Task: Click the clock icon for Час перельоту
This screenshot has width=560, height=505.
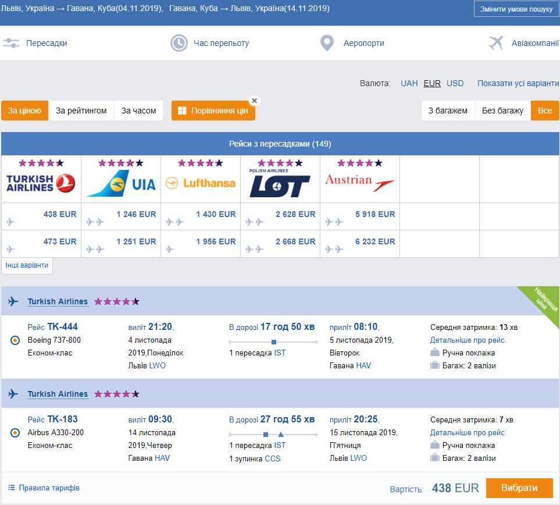Action: pos(179,43)
